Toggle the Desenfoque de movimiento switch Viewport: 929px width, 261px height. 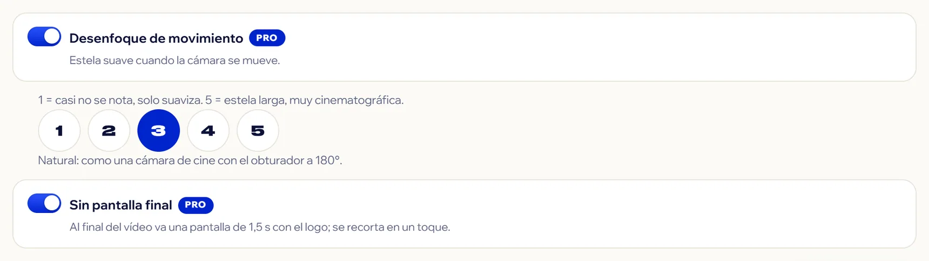coord(44,37)
